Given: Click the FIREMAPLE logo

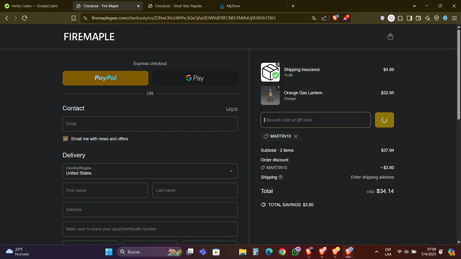Looking at the screenshot, I should [x=89, y=37].
